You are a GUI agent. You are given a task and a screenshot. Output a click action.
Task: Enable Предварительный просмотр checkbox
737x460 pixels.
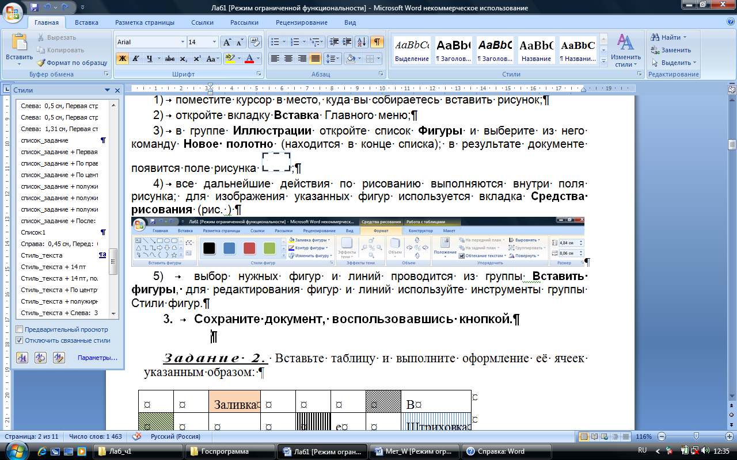[20, 329]
